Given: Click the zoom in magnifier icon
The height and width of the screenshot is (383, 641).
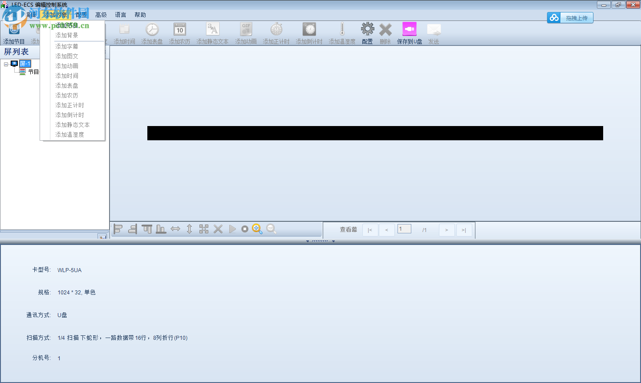Looking at the screenshot, I should click(257, 229).
